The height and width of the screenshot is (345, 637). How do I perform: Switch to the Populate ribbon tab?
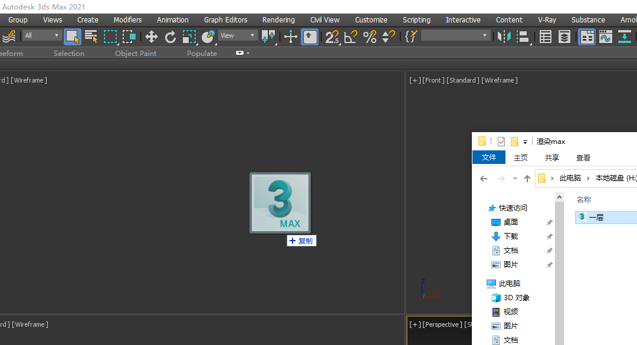pos(202,54)
